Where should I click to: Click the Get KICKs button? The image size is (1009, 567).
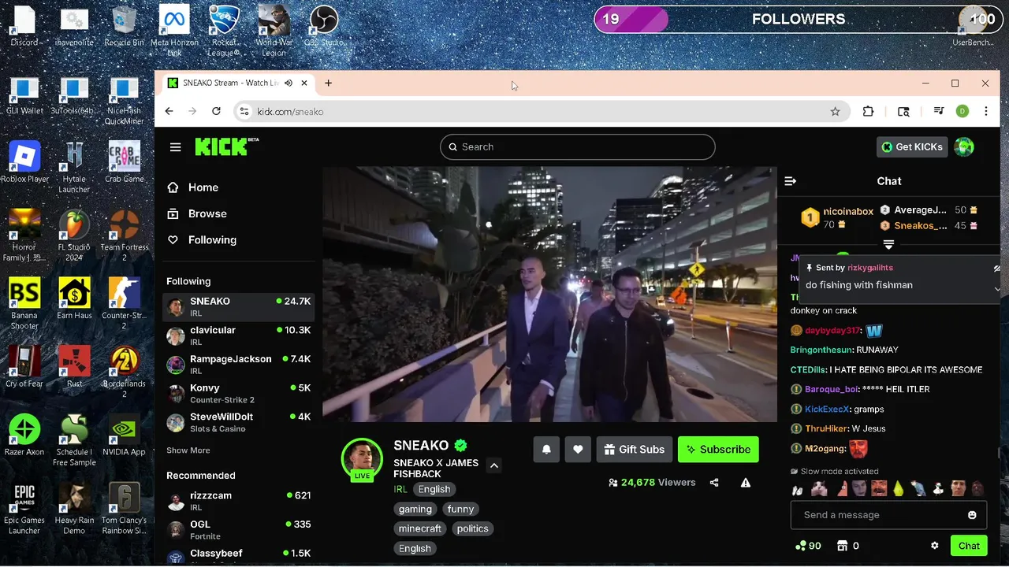pyautogui.click(x=912, y=146)
